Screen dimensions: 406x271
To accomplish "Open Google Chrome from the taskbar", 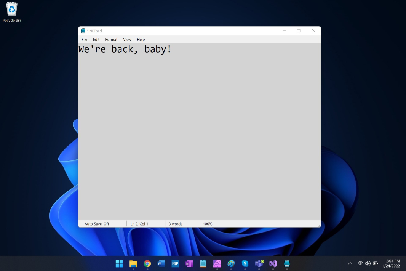I will coord(147,263).
